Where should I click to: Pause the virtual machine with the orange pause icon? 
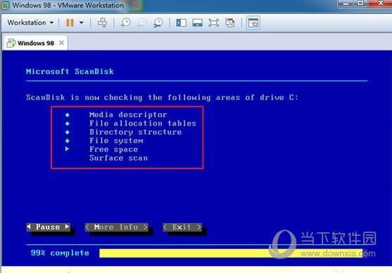point(70,22)
